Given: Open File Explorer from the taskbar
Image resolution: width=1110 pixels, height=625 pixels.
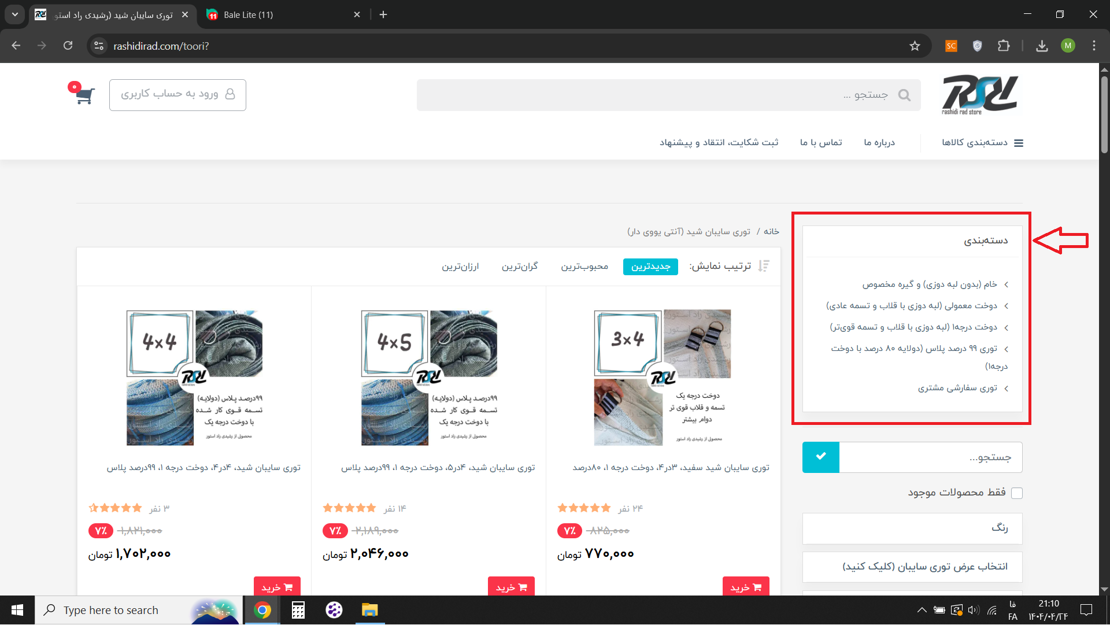Looking at the screenshot, I should point(369,610).
